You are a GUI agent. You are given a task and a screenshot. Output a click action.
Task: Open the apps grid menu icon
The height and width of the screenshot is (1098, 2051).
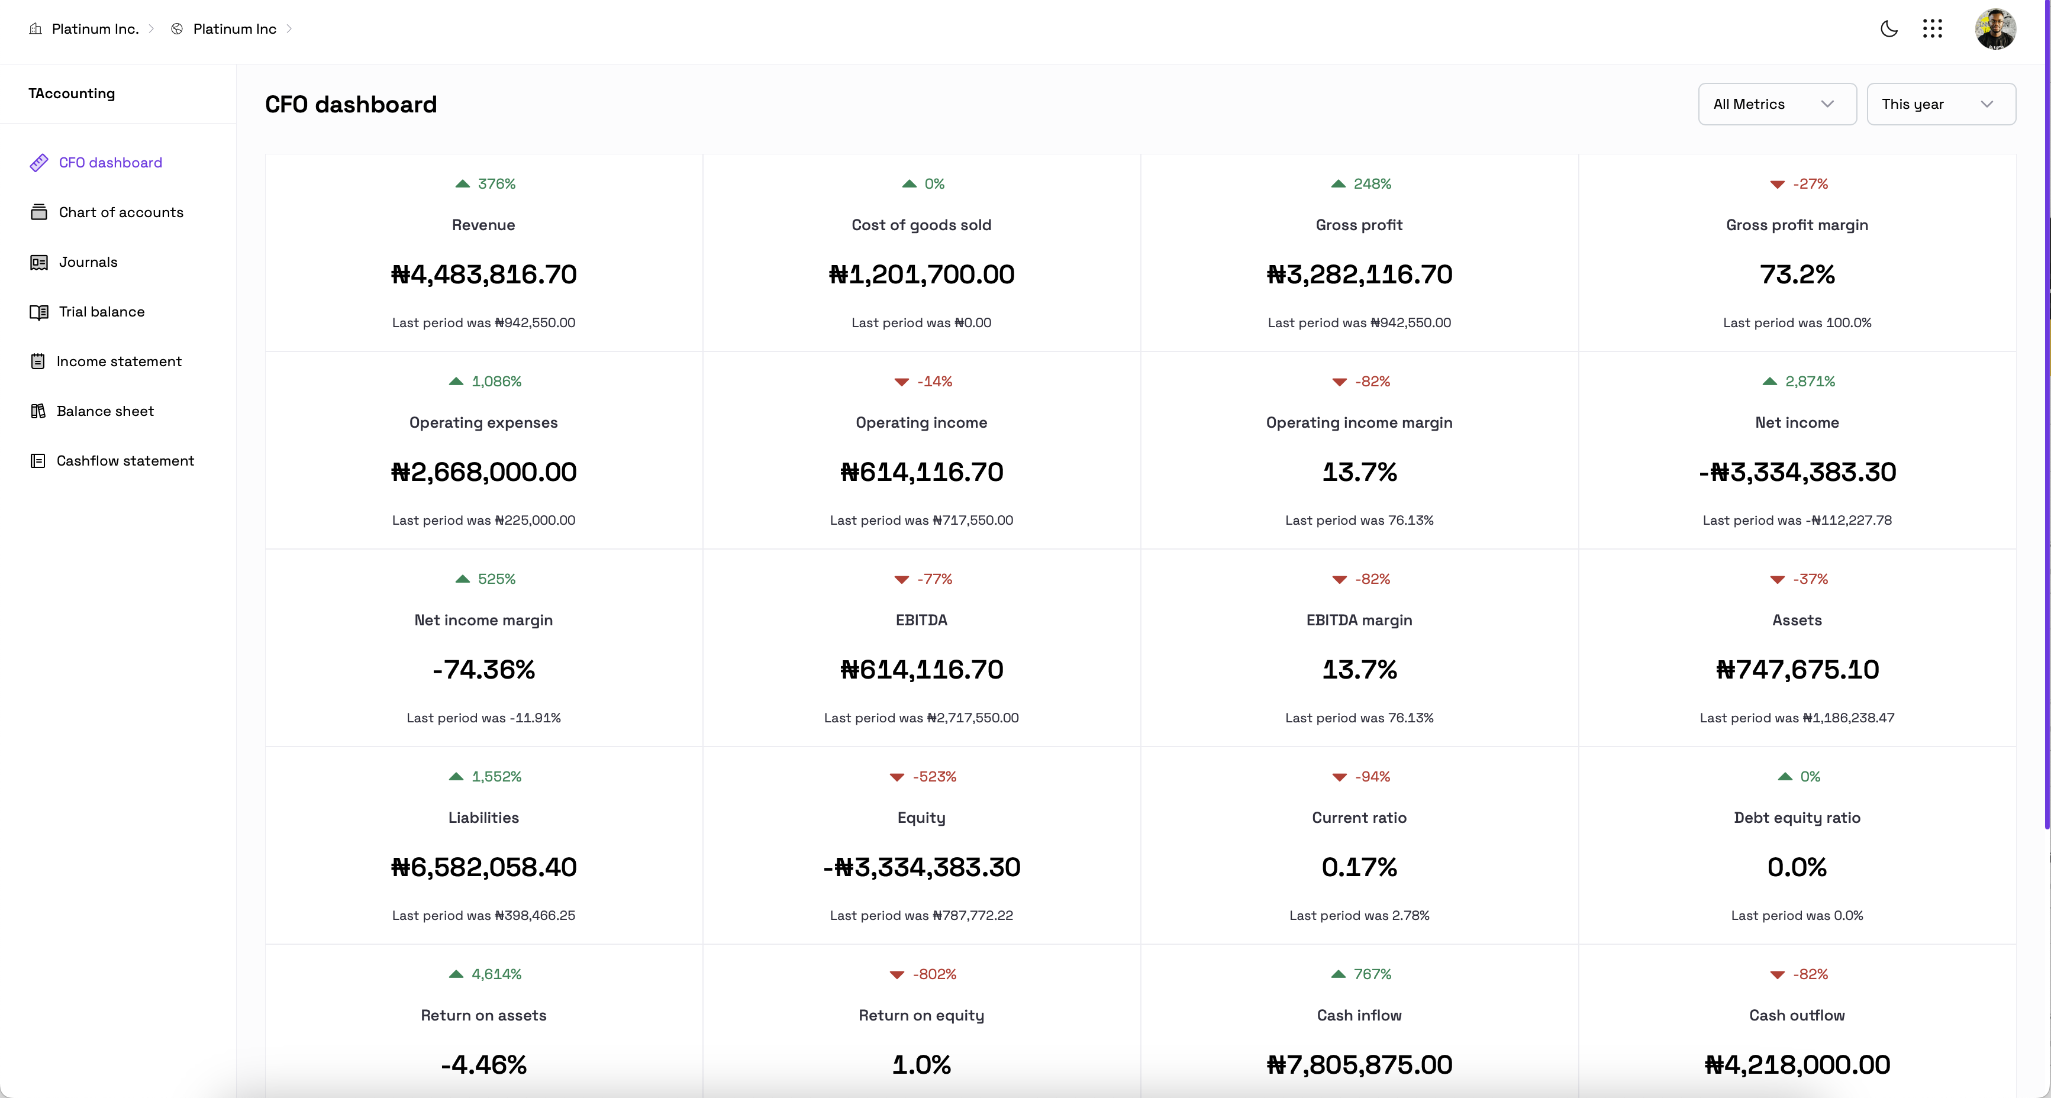pyautogui.click(x=1933, y=28)
